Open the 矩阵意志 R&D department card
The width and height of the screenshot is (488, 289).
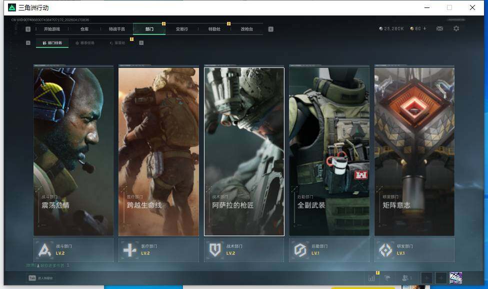(414, 152)
